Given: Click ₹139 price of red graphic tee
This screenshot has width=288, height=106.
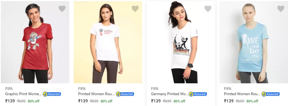Looking at the screenshot, I should pos(10,101).
